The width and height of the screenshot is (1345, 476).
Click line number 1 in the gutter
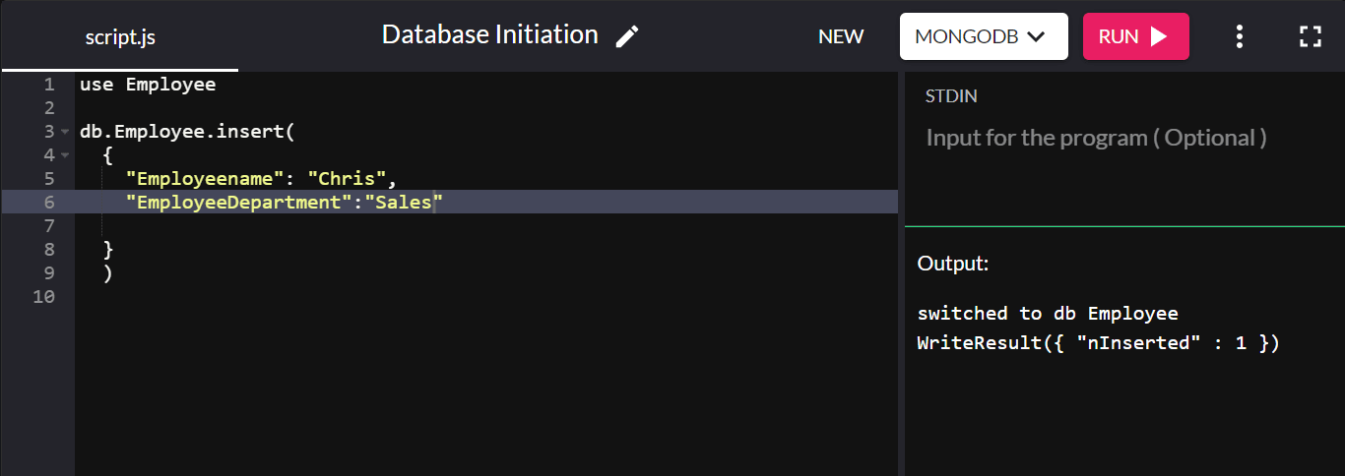click(49, 85)
